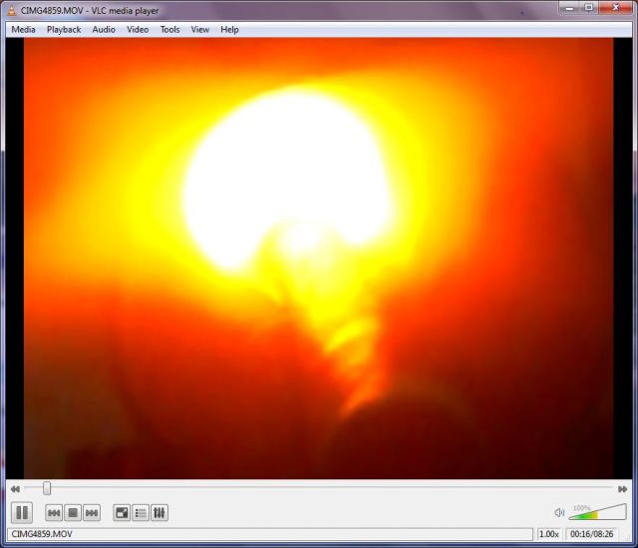Viewport: 638px width, 548px height.
Task: Open the Video menu
Action: coord(138,29)
